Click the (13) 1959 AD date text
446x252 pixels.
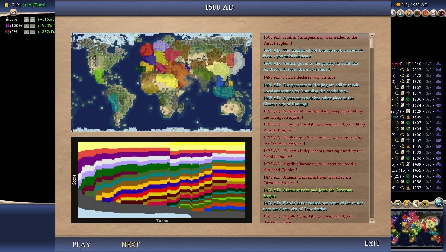414,5
